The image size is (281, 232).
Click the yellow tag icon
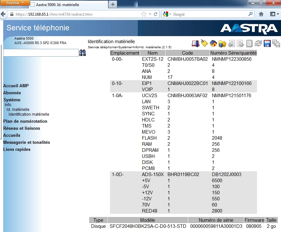(x=204, y=43)
